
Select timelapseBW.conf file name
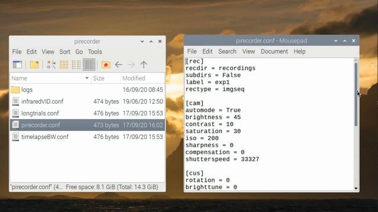coord(45,137)
